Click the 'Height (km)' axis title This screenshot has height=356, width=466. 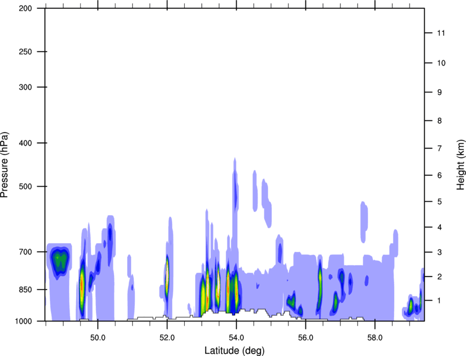(461, 165)
